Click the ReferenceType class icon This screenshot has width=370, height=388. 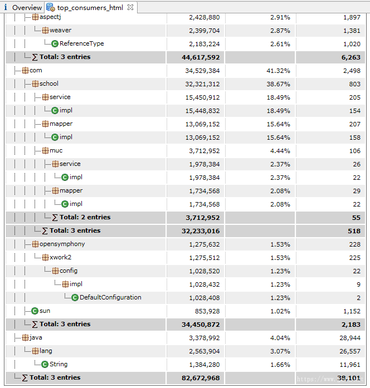point(55,44)
